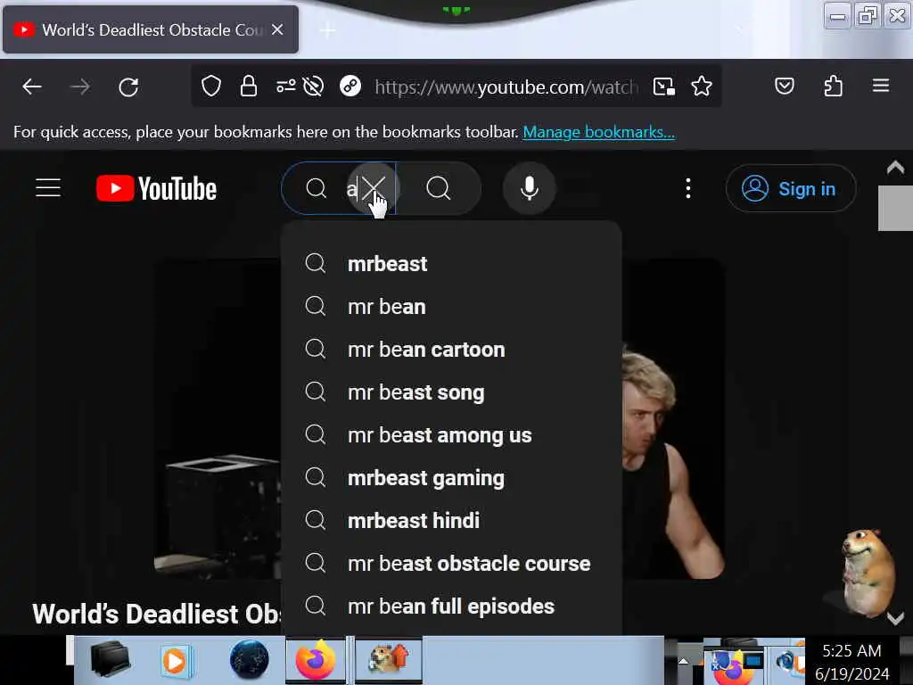Sign in to YouTube
This screenshot has height=685, width=913.
(791, 189)
